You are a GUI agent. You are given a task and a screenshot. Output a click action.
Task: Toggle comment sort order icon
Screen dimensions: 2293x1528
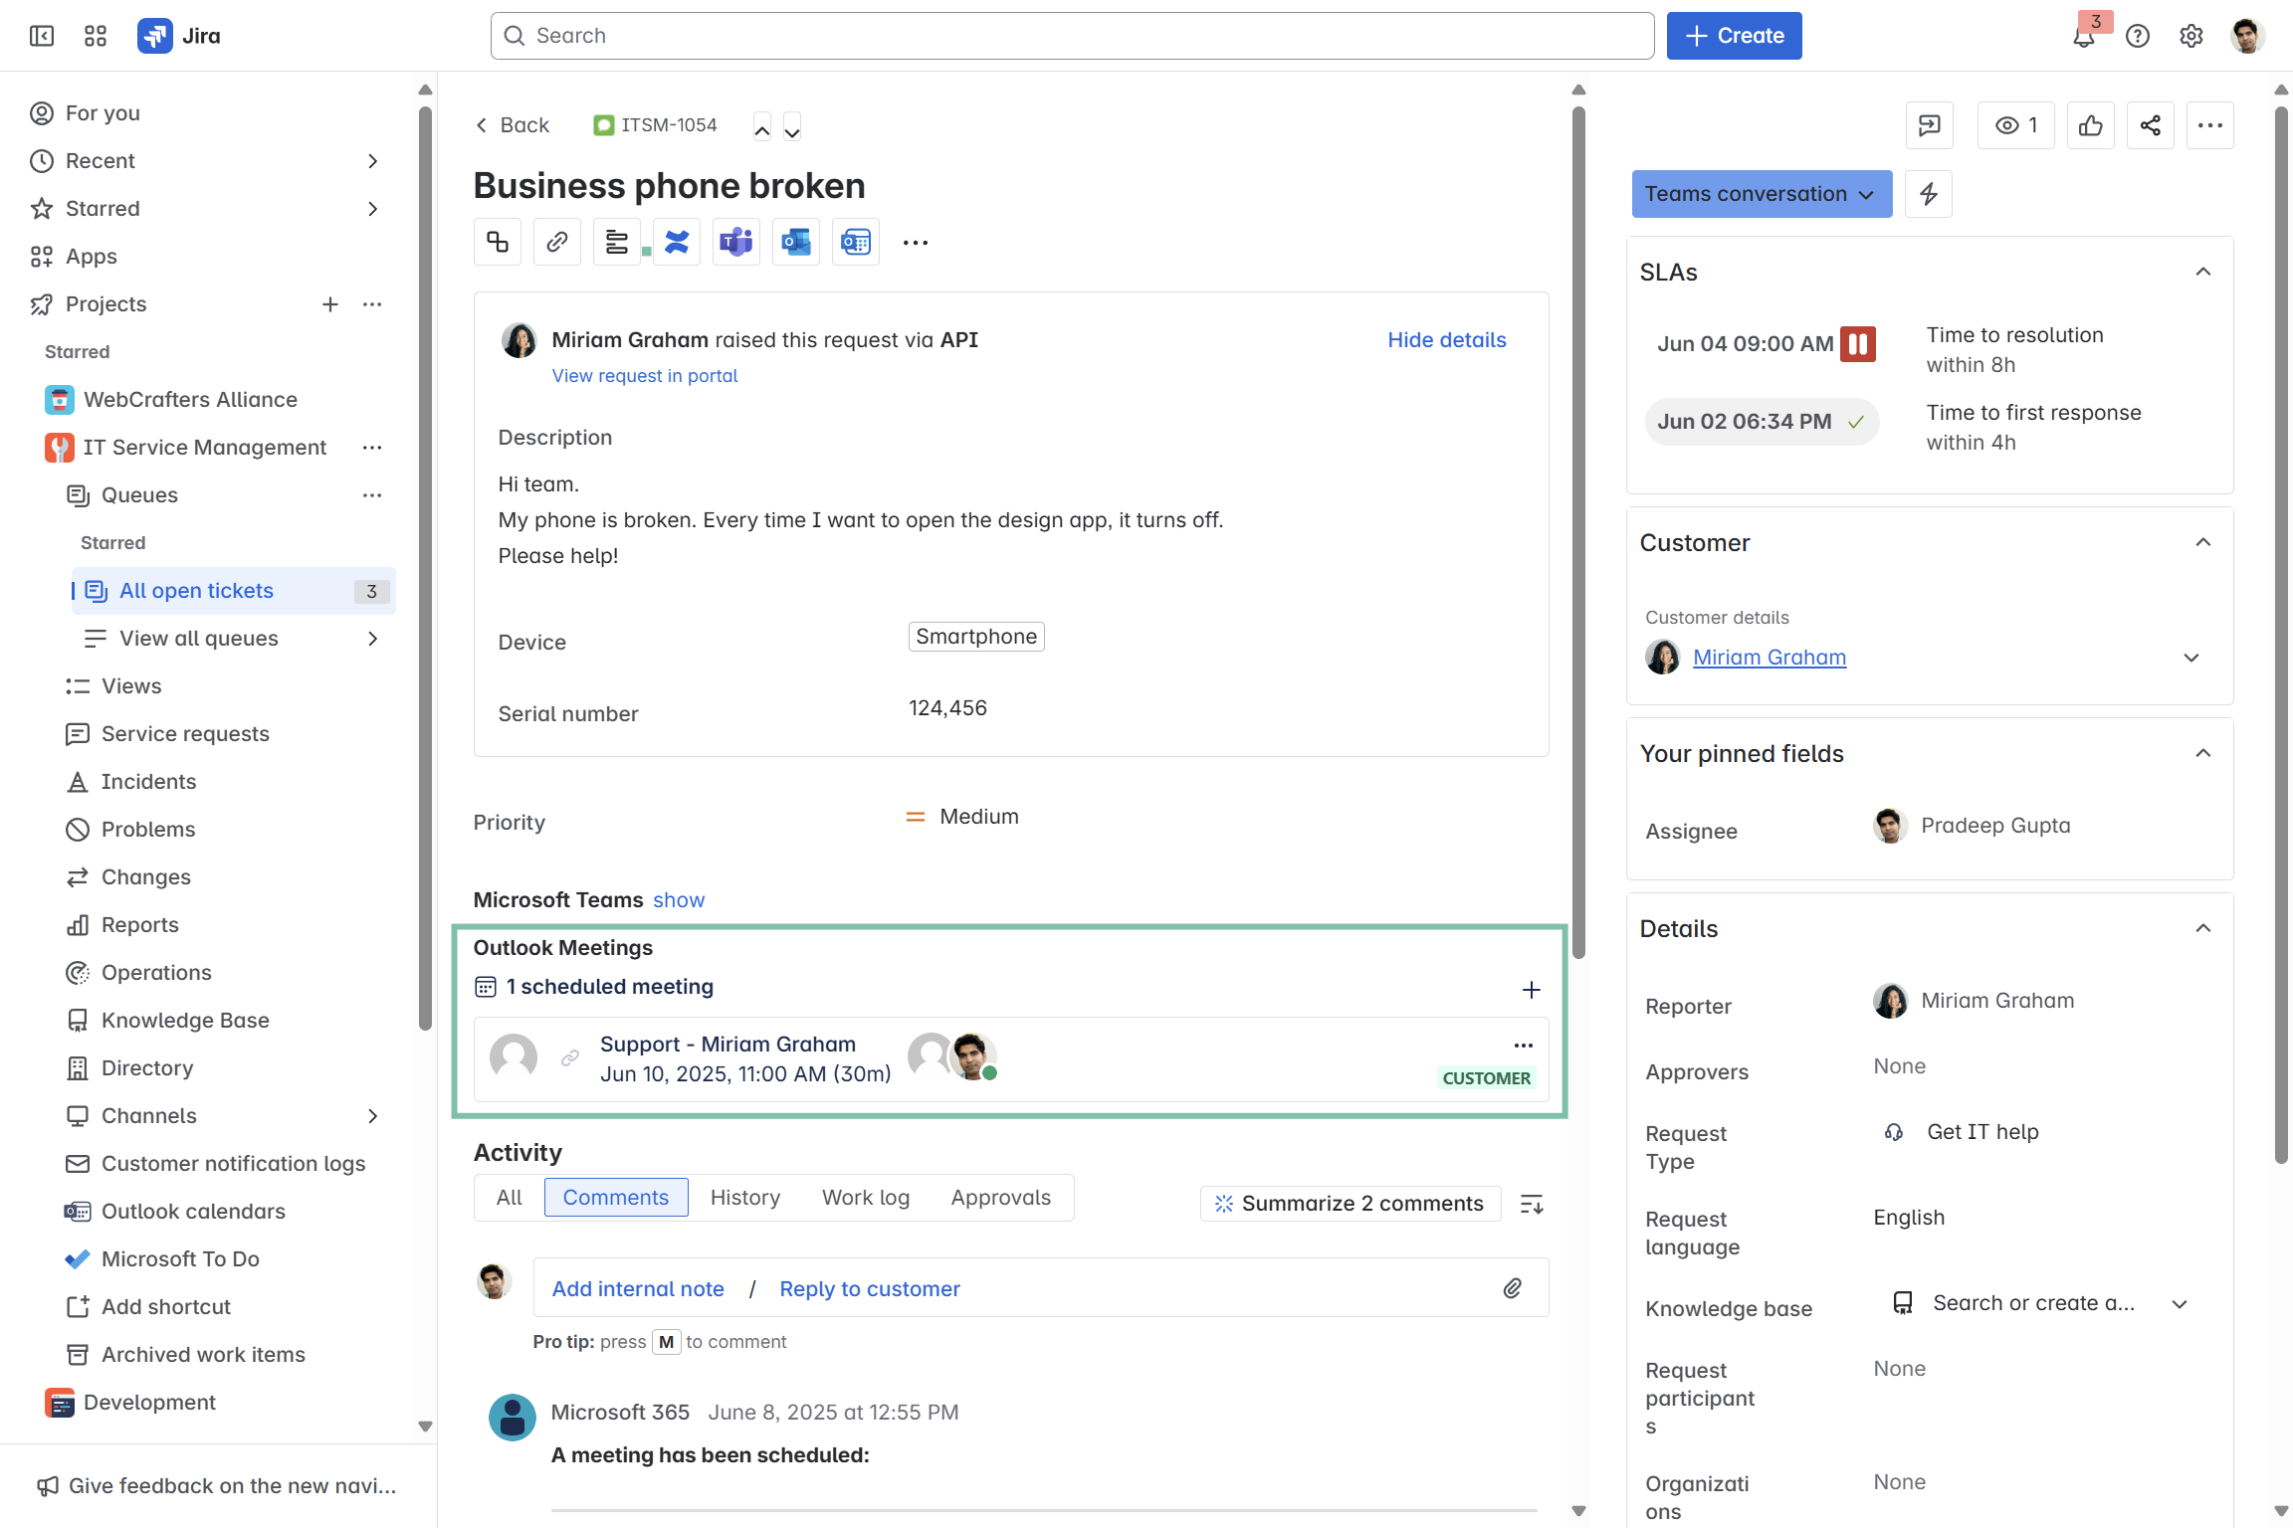pyautogui.click(x=1532, y=1204)
